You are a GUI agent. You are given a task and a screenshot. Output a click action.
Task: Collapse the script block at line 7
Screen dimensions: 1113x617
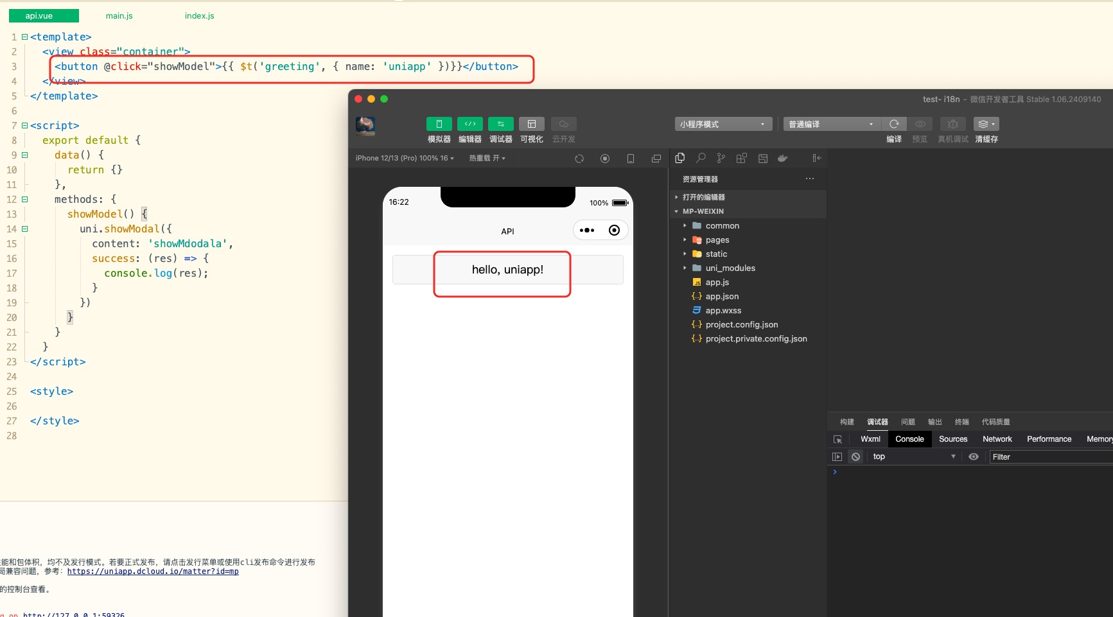24,126
